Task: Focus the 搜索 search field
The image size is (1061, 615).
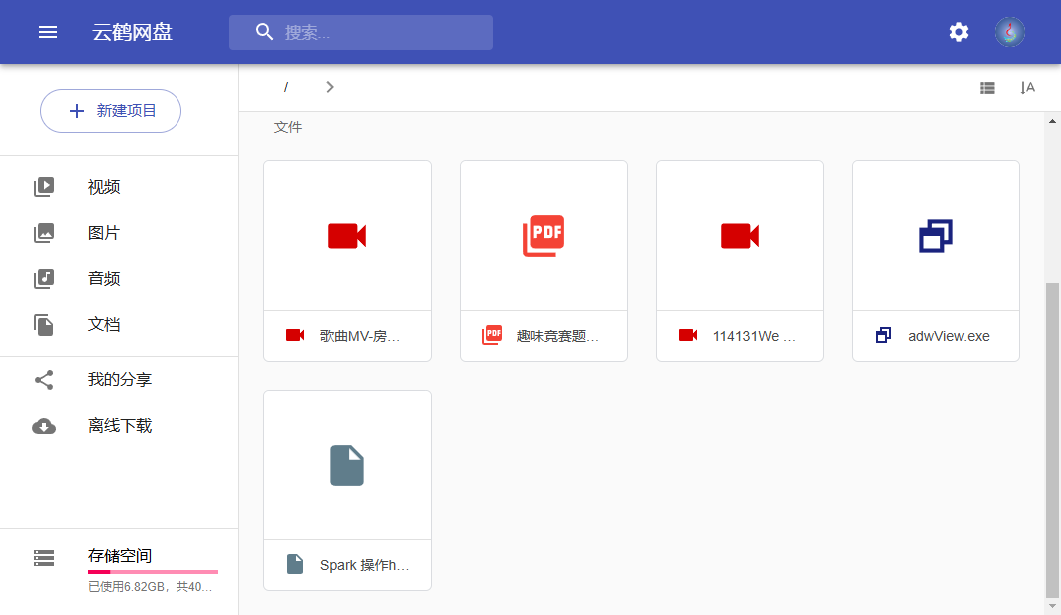Action: coord(379,32)
